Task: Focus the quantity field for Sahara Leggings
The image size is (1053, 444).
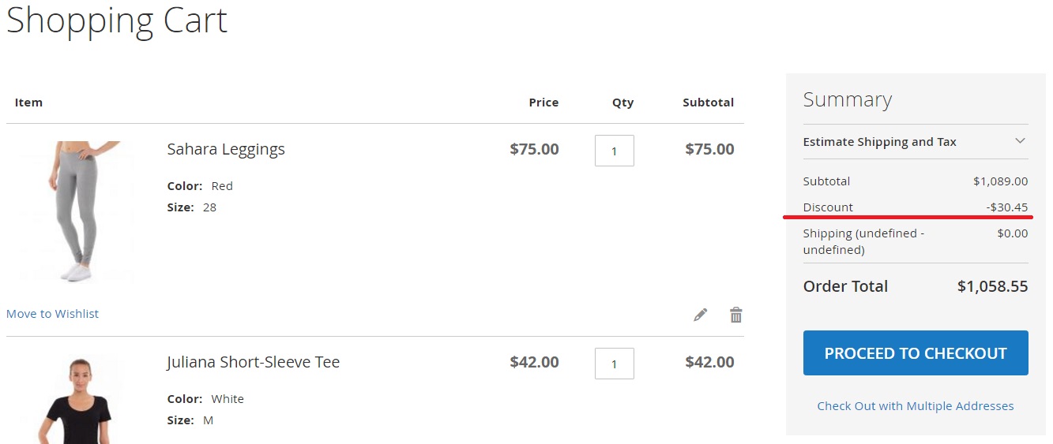Action: pyautogui.click(x=614, y=151)
